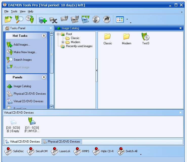Image resolution: width=187 pixels, height=162 pixels.
Task: Select the empty [3:0 - SCSI] E: virtual drive
Action: pos(13,125)
